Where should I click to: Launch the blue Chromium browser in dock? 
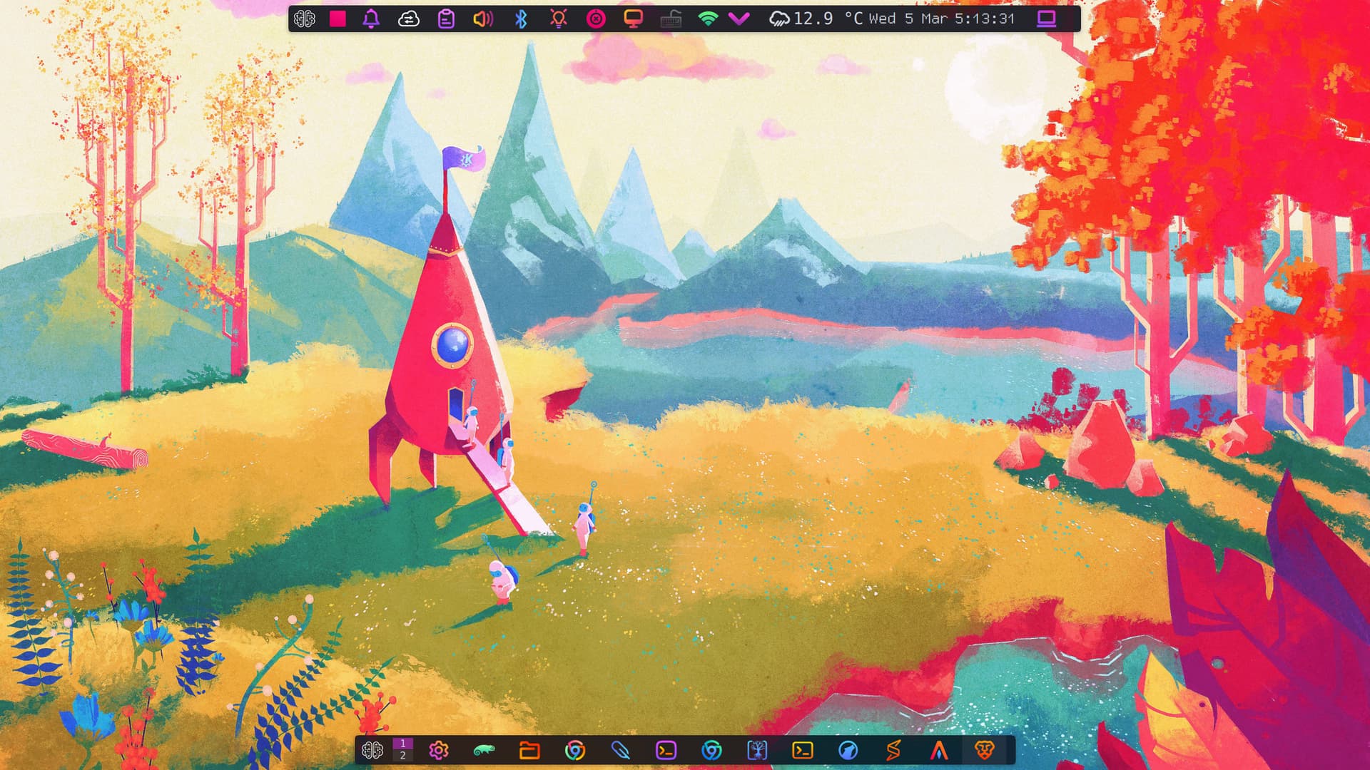711,750
